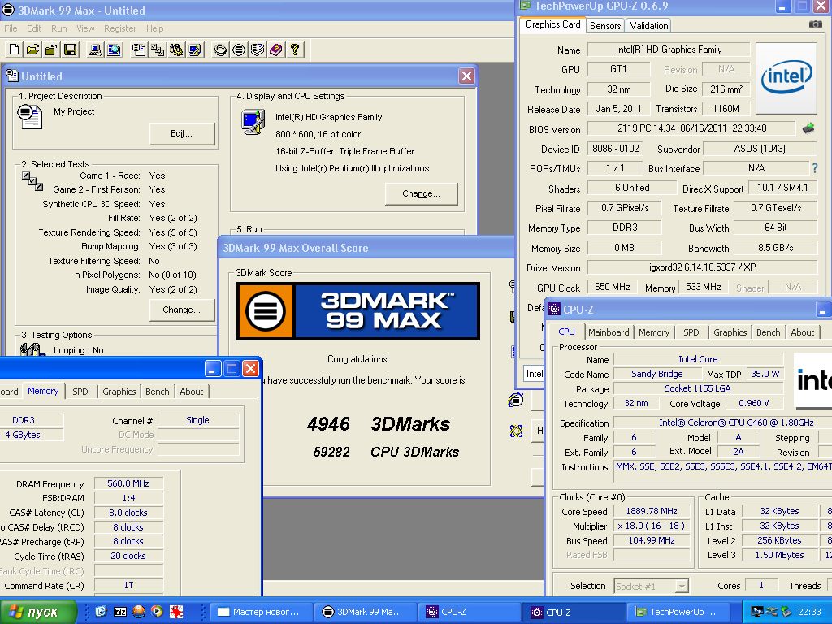The image size is (832, 624).
Task: Select Graphics Card tab in GPU-Z
Action: 552,24
